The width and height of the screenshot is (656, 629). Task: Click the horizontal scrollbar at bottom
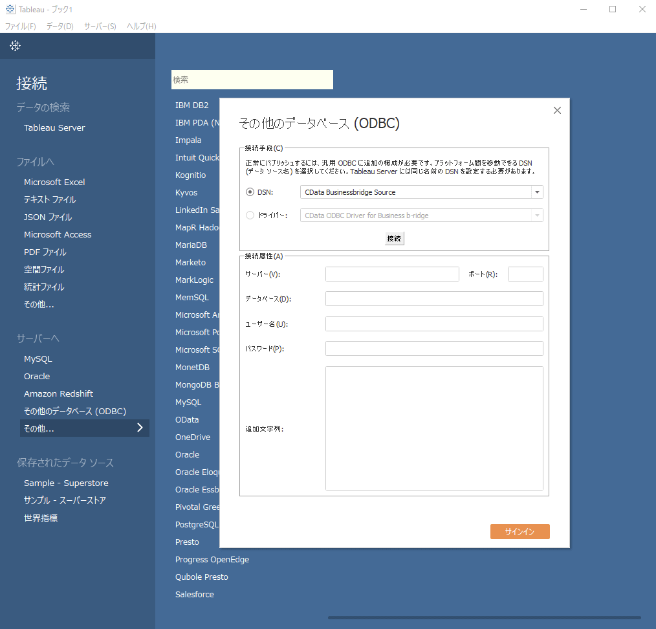484,617
